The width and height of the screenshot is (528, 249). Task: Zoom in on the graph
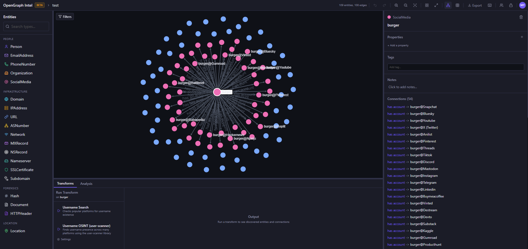pyautogui.click(x=396, y=5)
